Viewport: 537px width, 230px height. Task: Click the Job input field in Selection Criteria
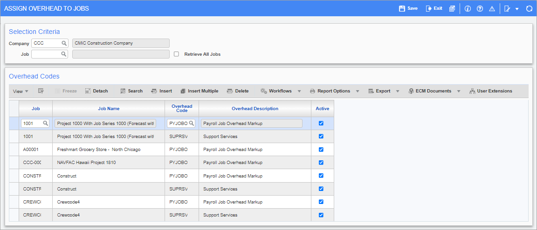click(46, 54)
